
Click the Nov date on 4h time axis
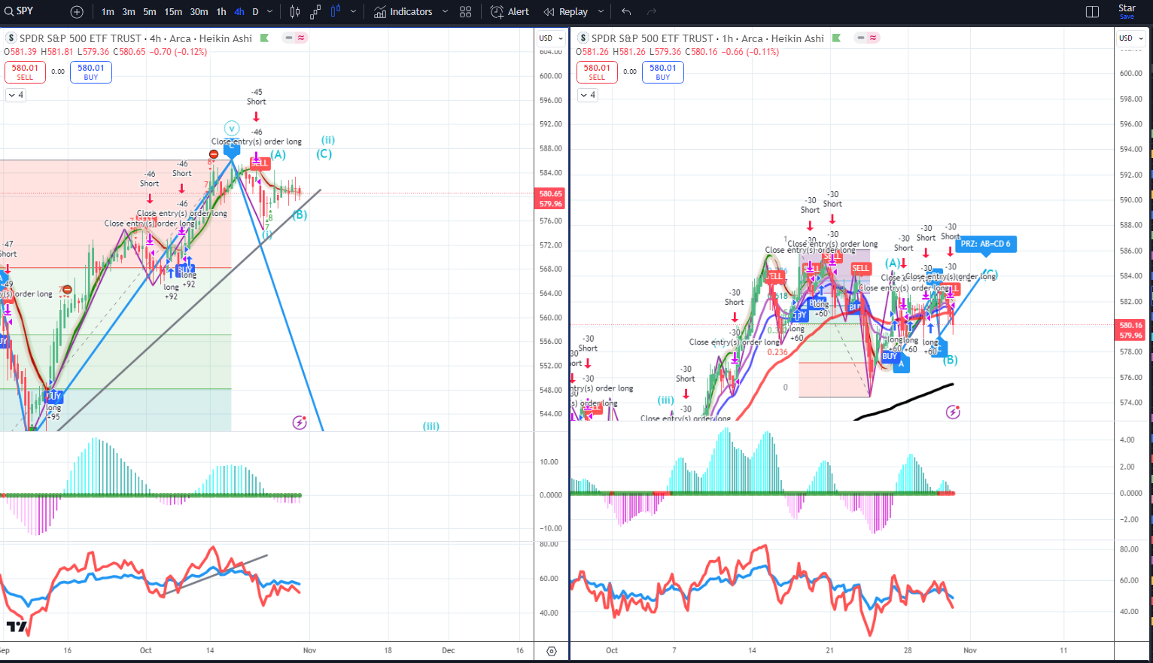(x=309, y=650)
